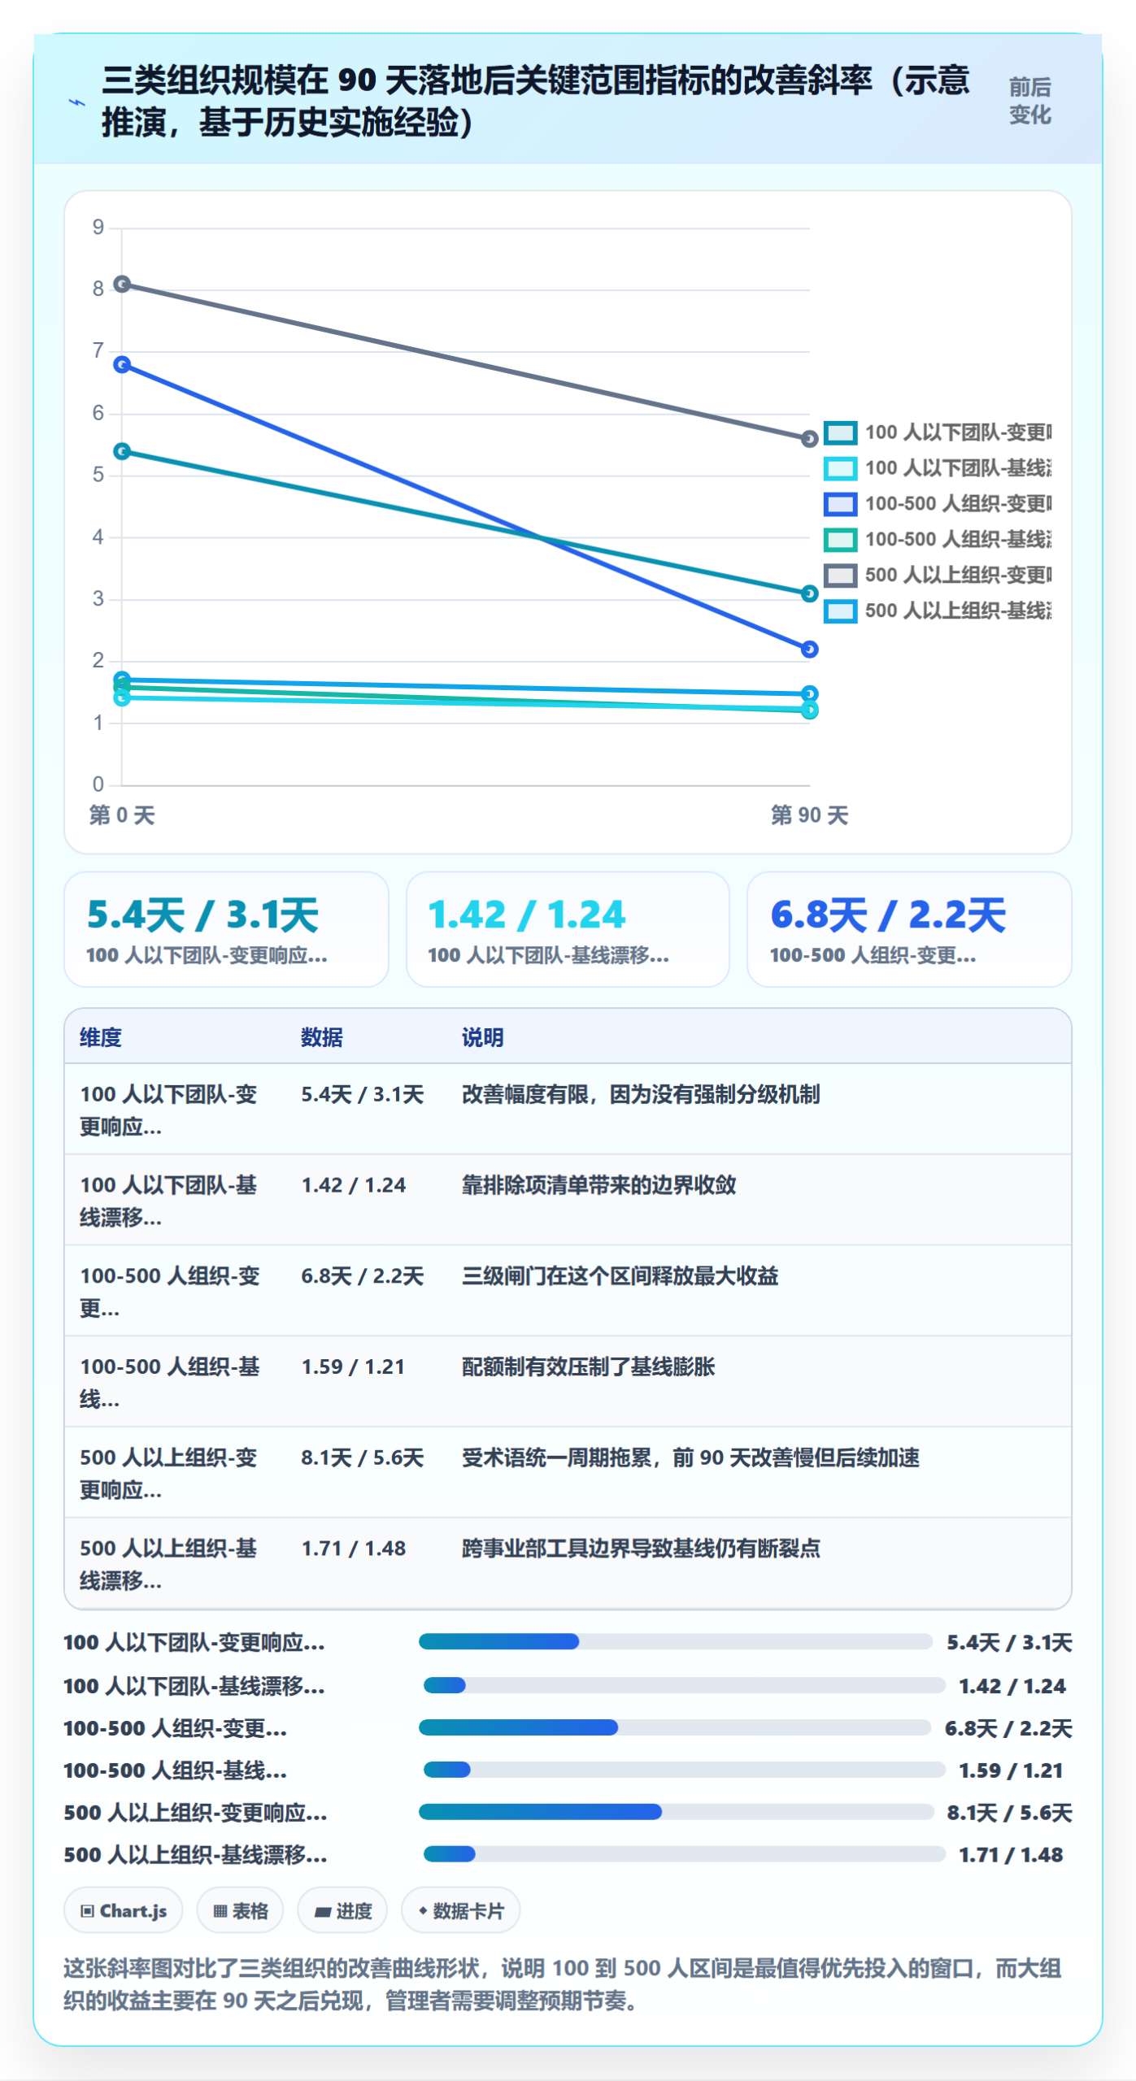Image resolution: width=1136 pixels, height=2081 pixels.
Task: Click progress bar for 500 人以上组织-基线漂移
Action: coord(685,1853)
